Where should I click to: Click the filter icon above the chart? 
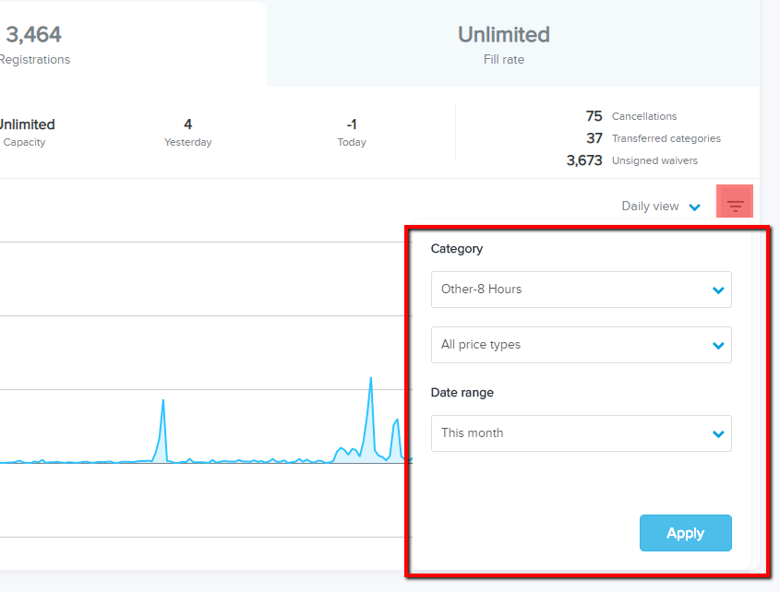[x=735, y=206]
